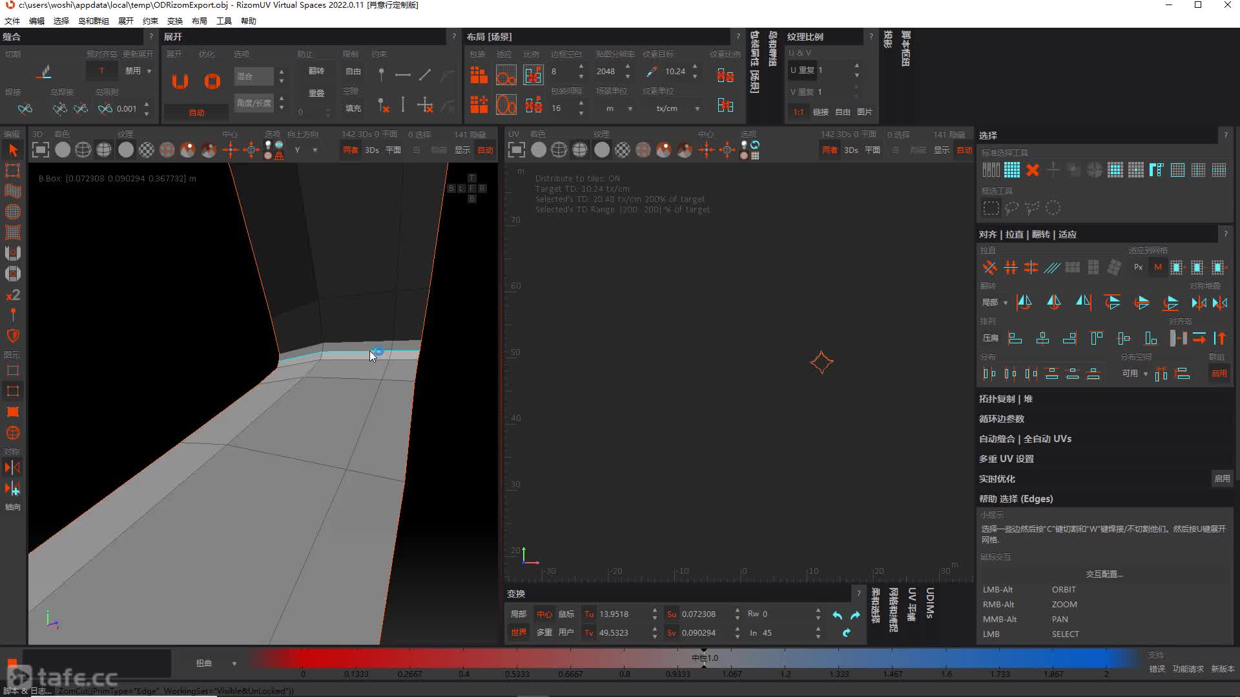Toggle 自动 auto mode in 展开 panel
Viewport: 1240px width, 697px height.
[x=196, y=112]
